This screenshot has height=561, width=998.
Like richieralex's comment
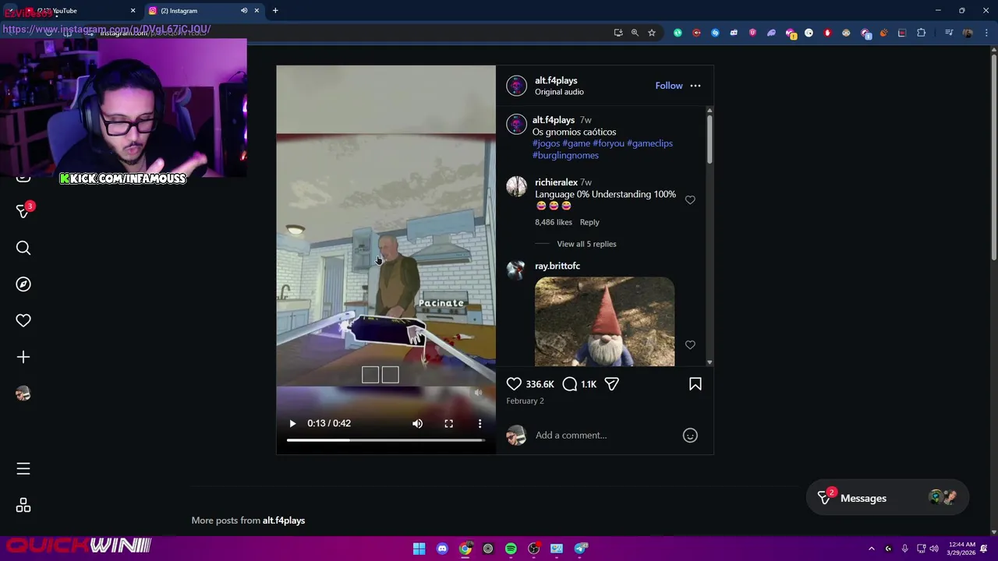[690, 200]
